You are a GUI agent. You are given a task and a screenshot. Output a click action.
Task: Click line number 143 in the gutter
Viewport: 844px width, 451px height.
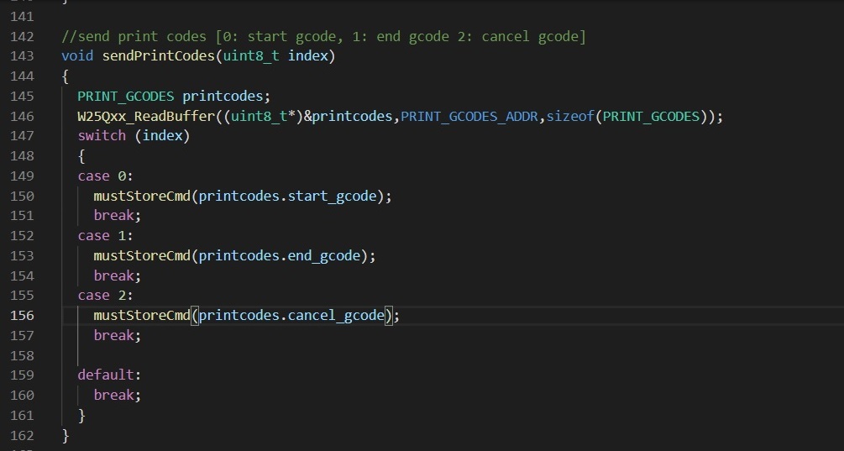(x=22, y=56)
